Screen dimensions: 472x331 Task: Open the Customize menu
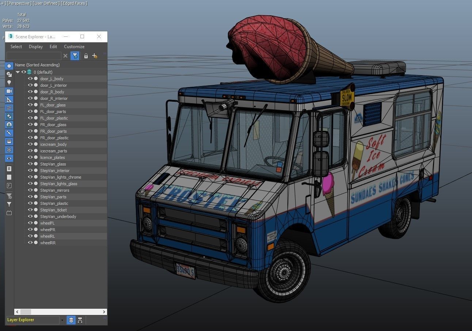click(x=74, y=47)
